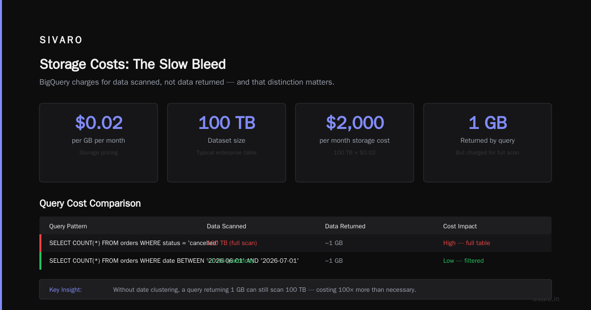The width and height of the screenshot is (591, 310).
Task: Select the Data Returned column header
Action: point(345,226)
